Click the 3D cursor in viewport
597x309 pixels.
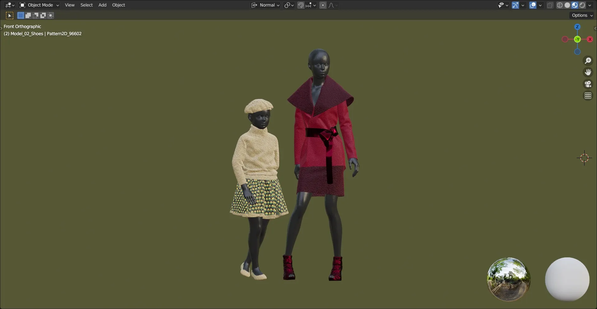coord(584,158)
